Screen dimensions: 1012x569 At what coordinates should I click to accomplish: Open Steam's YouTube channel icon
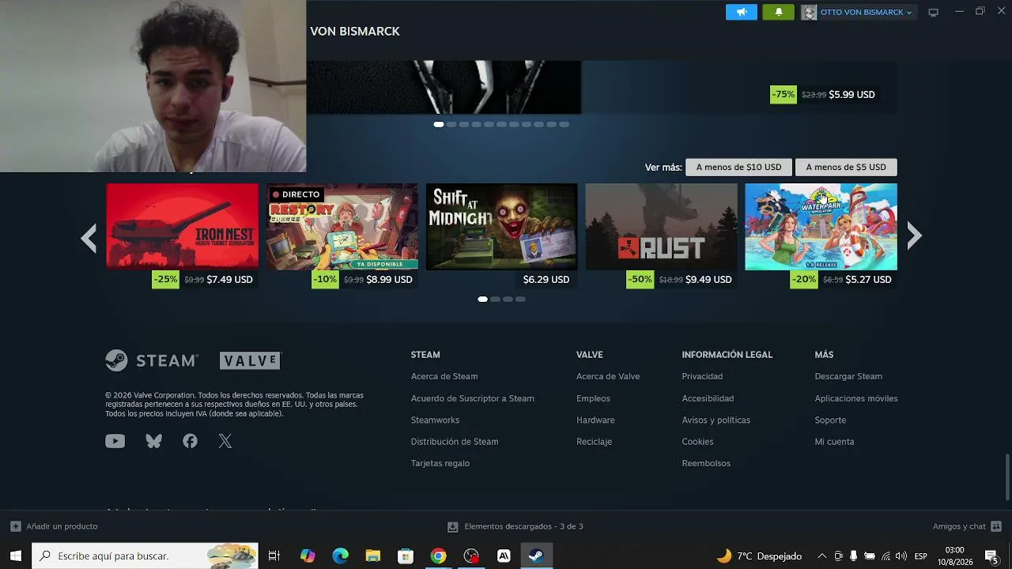(x=115, y=442)
